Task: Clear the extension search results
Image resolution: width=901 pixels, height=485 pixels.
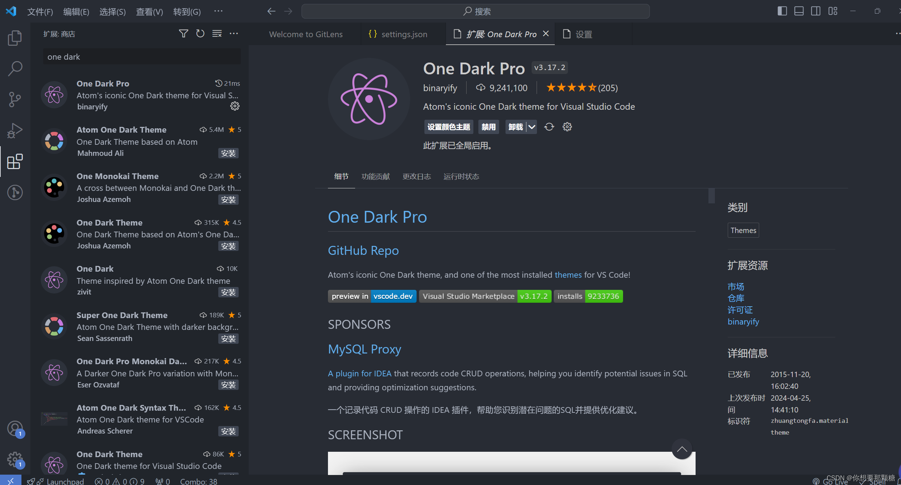Action: point(216,33)
